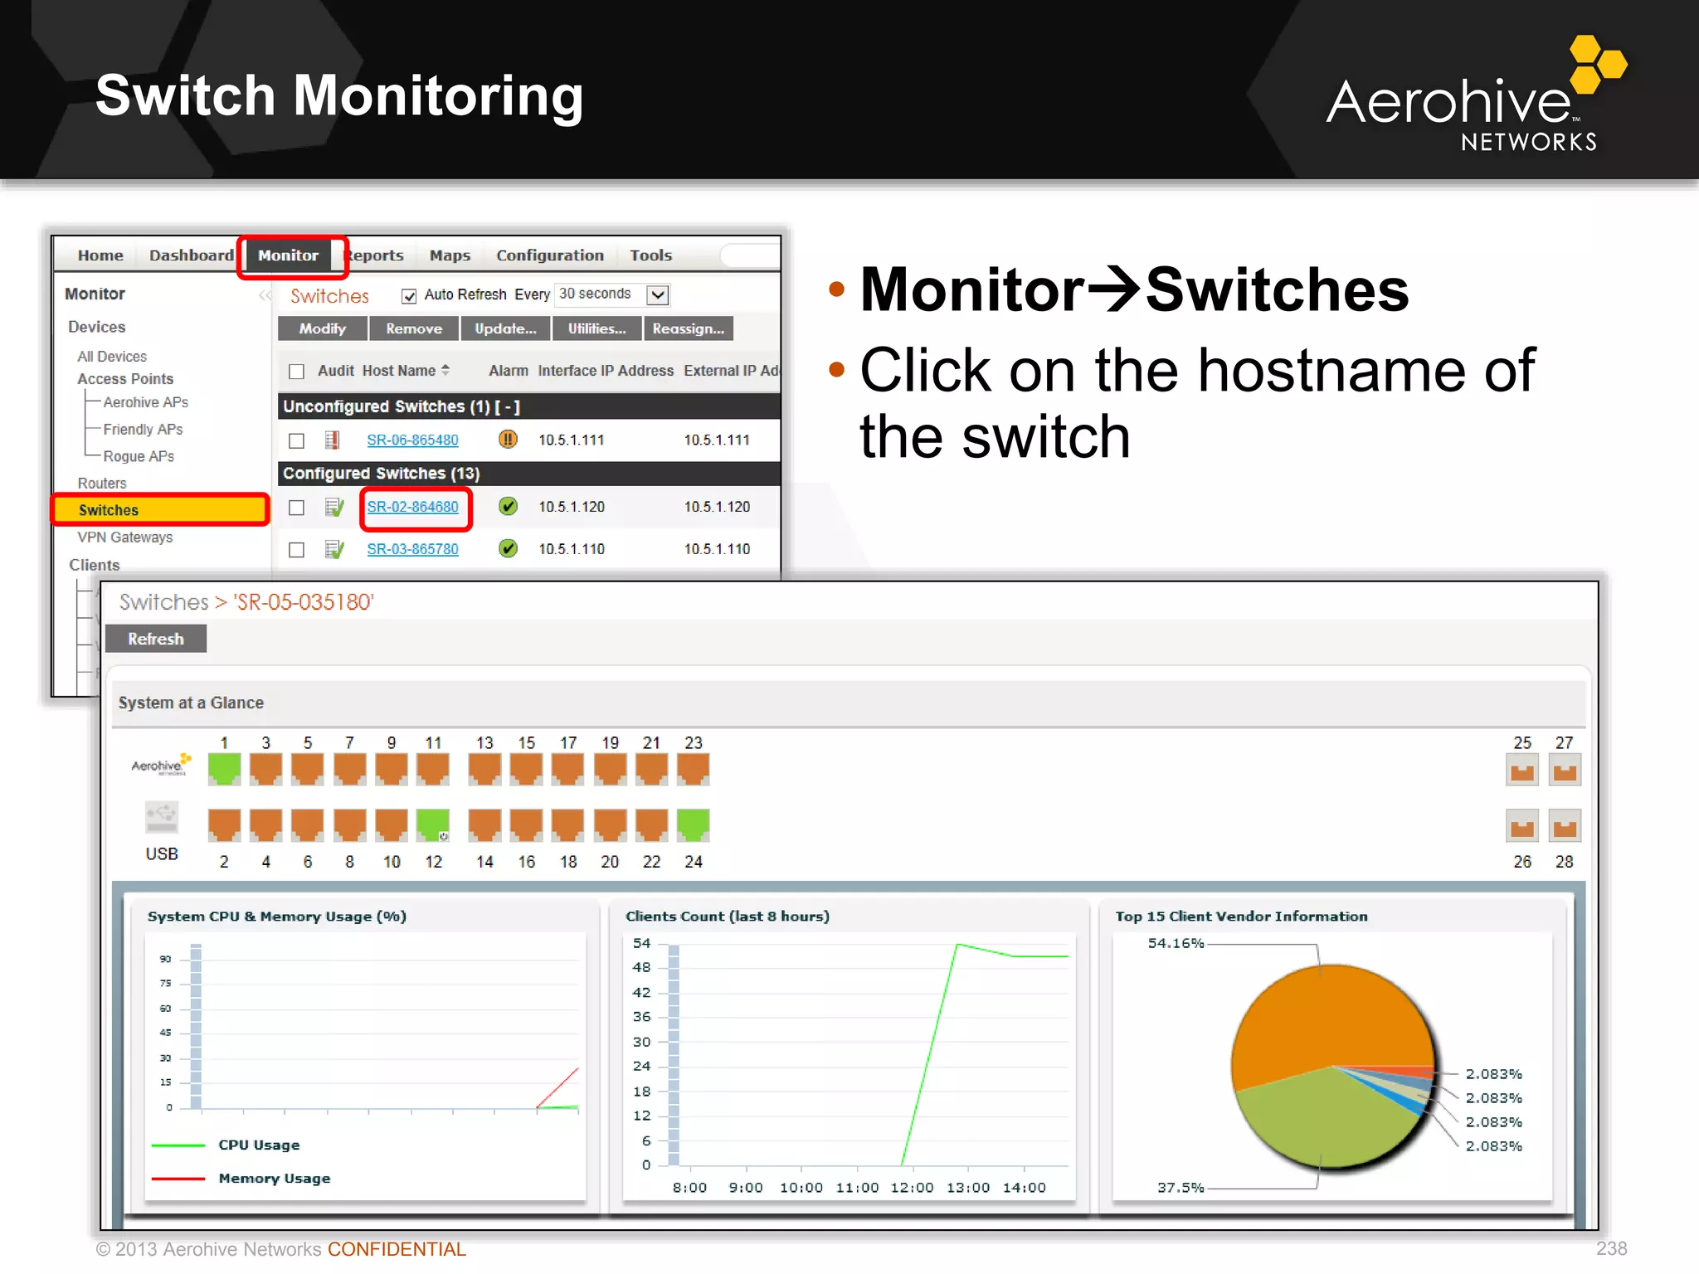1699x1274 pixels.
Task: Click the USB port icon
Action: [162, 817]
